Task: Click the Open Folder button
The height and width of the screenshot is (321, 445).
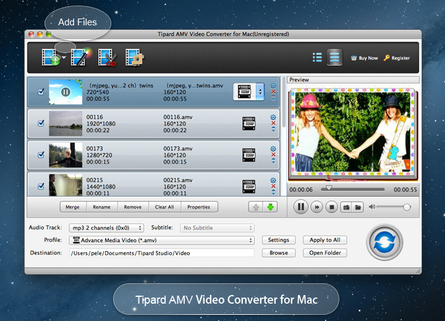Action: pos(325,253)
